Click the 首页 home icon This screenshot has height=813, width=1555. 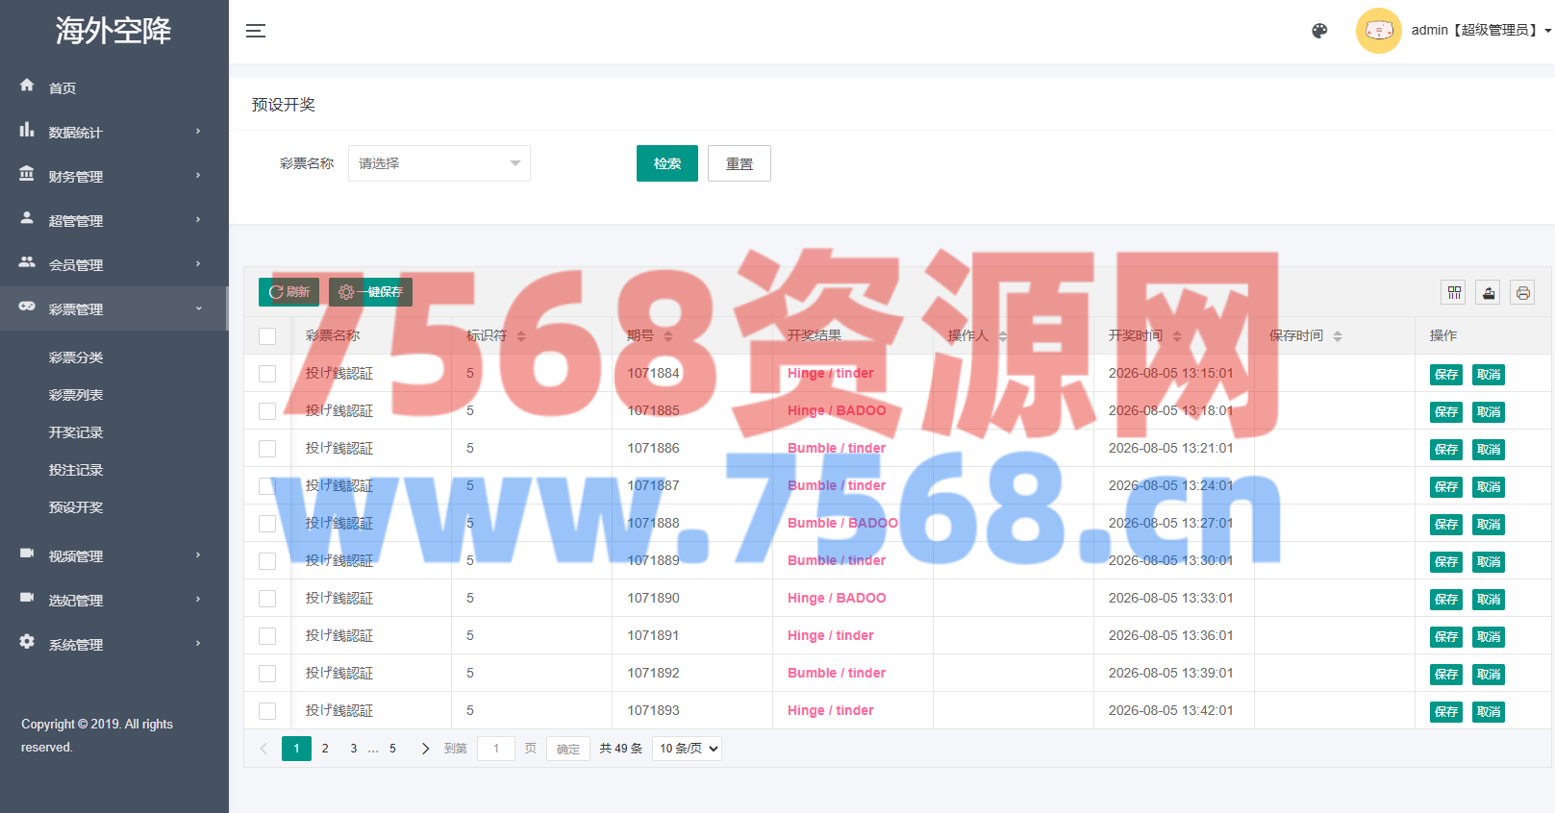[x=27, y=85]
